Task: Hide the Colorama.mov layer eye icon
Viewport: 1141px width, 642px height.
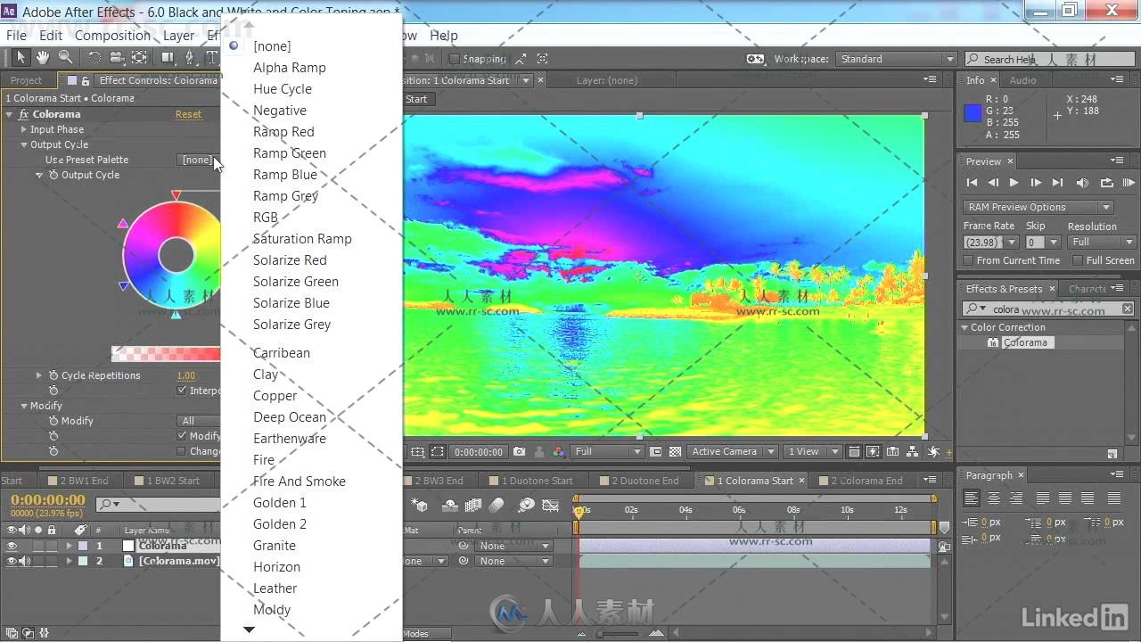Action: coord(12,561)
